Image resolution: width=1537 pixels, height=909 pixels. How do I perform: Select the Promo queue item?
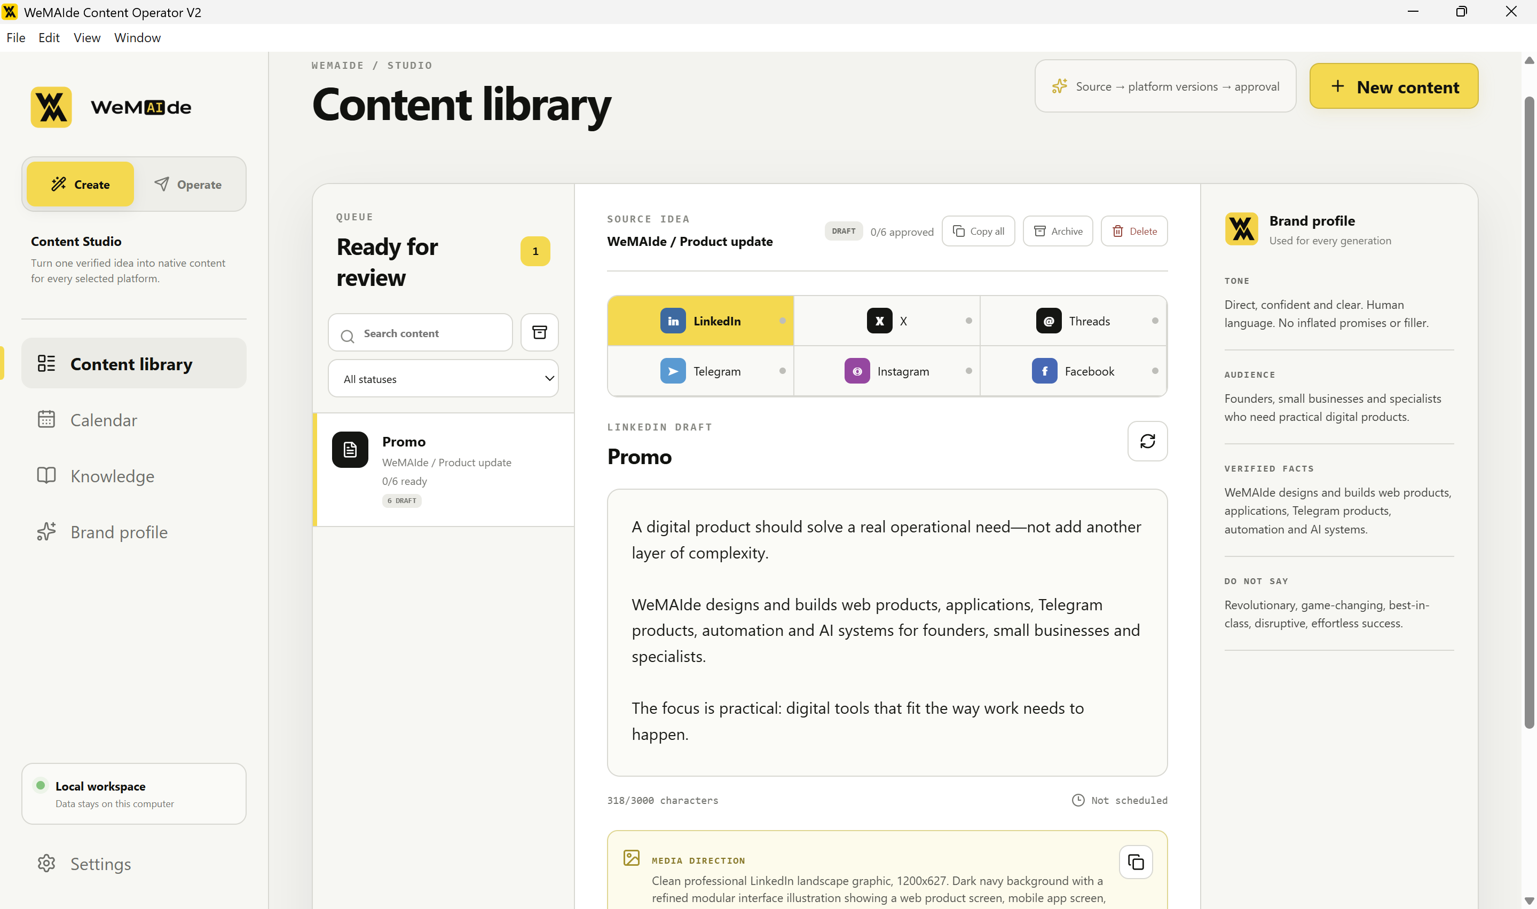pyautogui.click(x=443, y=470)
